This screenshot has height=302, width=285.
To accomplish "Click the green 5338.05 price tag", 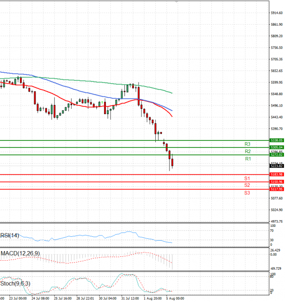I will tap(276, 140).
